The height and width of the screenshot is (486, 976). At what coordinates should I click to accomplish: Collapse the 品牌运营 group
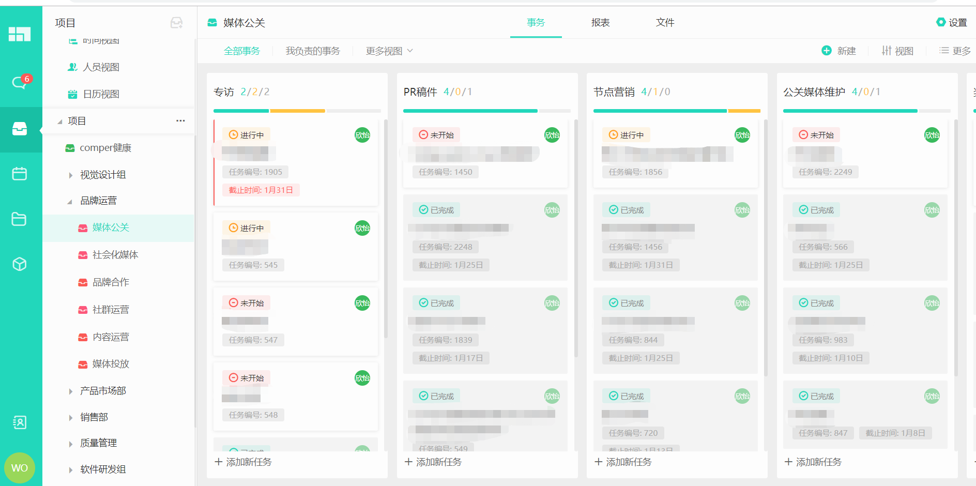[70, 202]
